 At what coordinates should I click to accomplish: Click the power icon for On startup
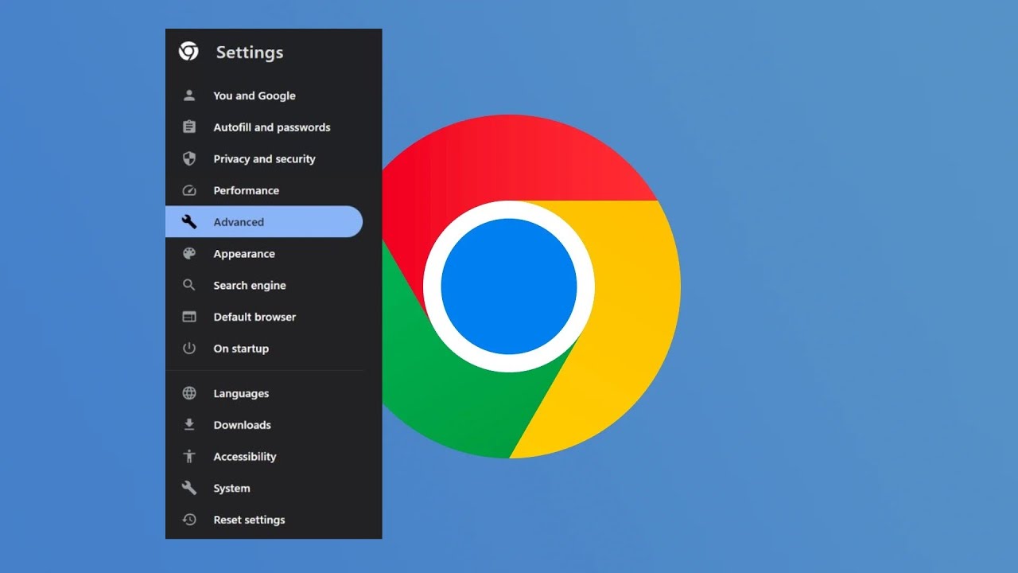pos(188,349)
